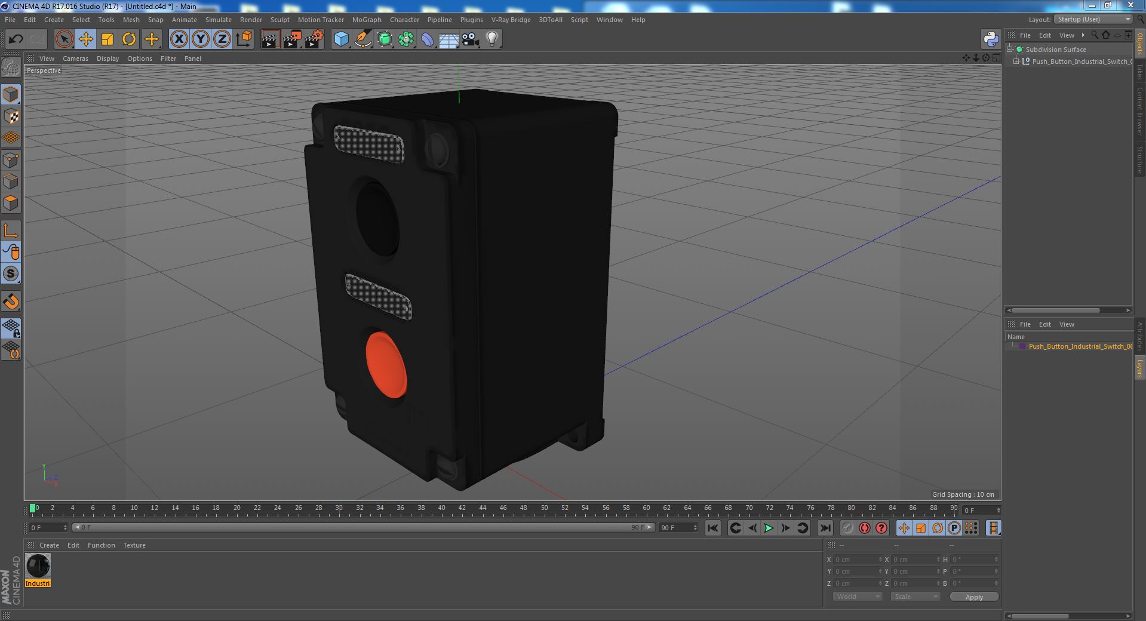Click Apply coordinates button
Image resolution: width=1146 pixels, height=621 pixels.
click(x=974, y=597)
